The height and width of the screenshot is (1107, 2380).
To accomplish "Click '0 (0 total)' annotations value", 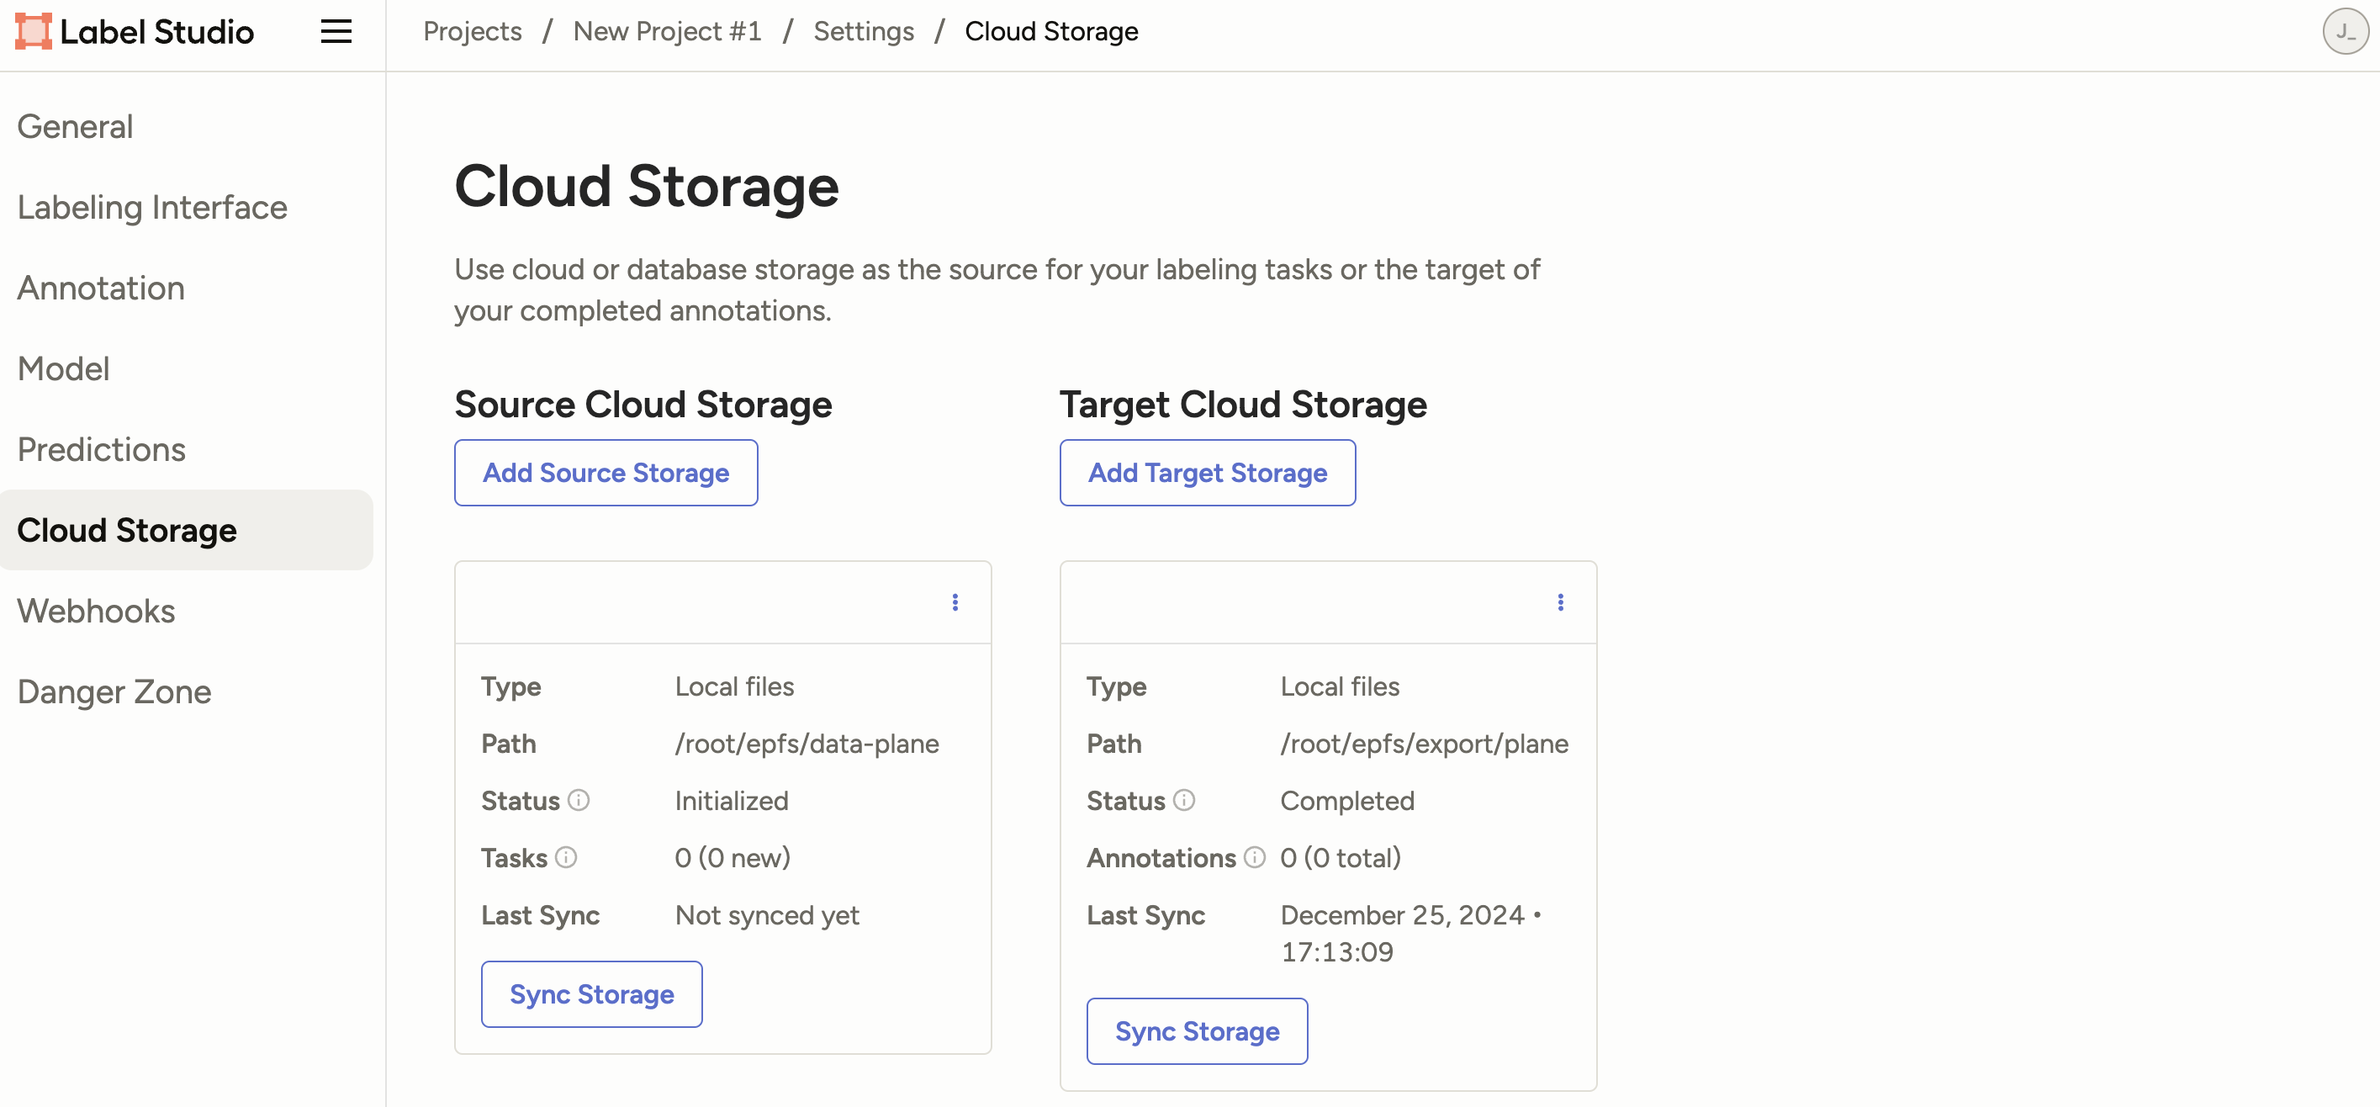I will tap(1341, 857).
